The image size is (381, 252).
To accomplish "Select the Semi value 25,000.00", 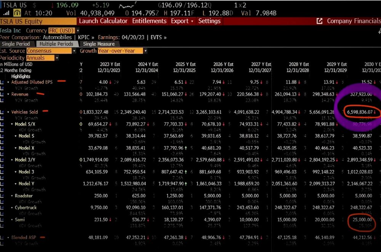I will [x=362, y=220].
